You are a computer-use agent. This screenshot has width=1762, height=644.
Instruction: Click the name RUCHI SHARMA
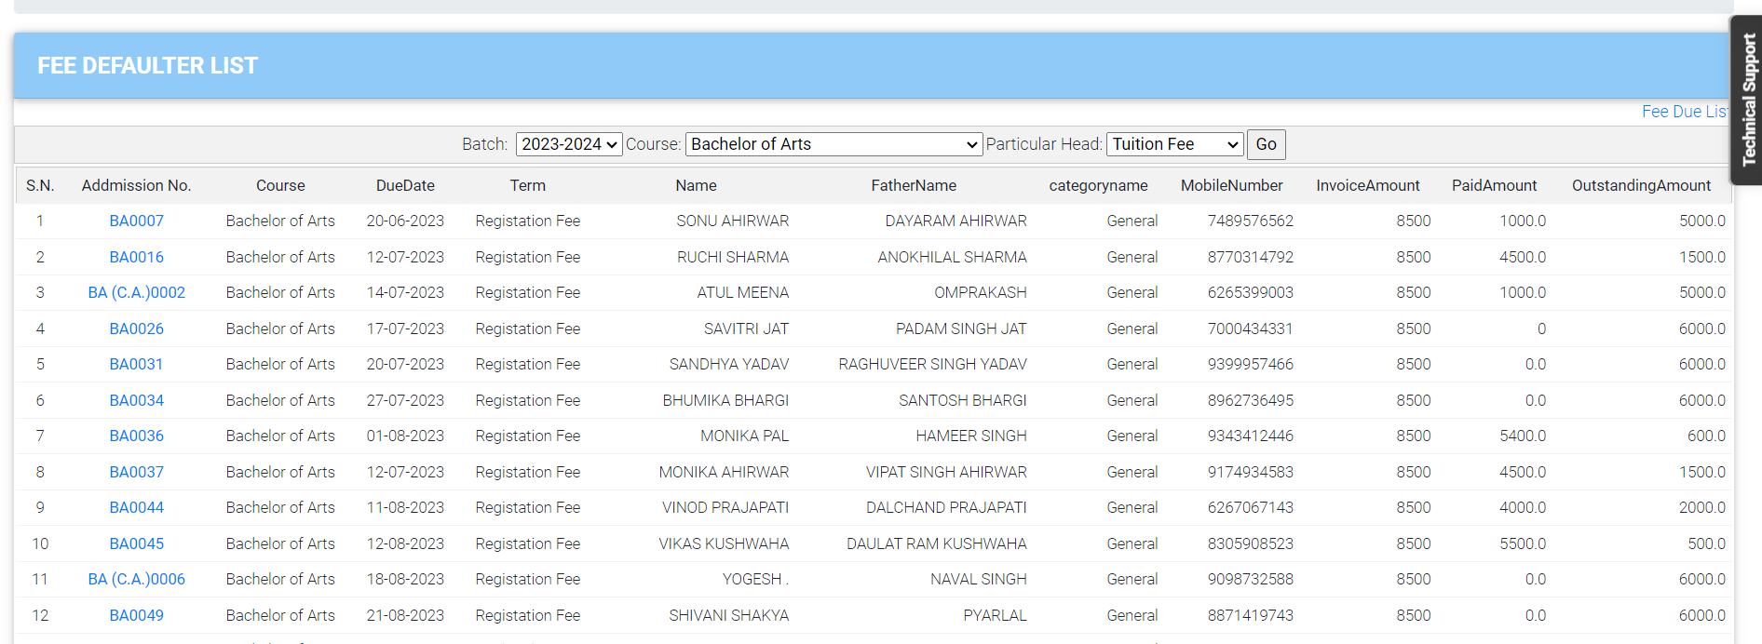(732, 257)
